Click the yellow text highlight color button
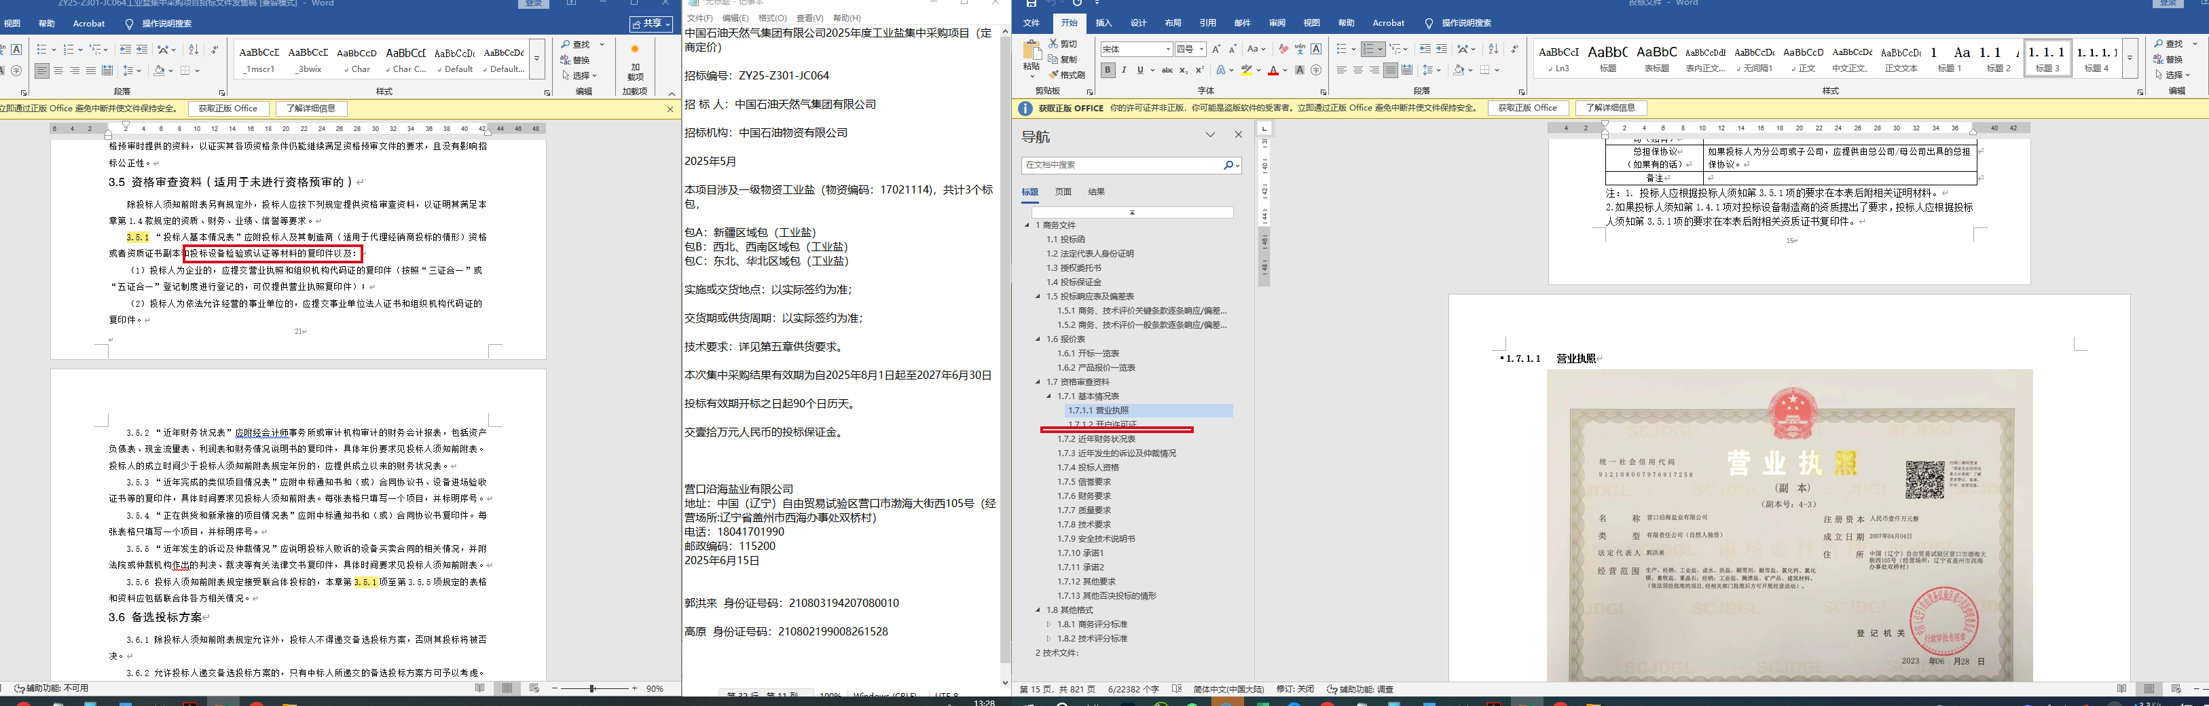Screen dimensions: 2209x706 [1247, 70]
